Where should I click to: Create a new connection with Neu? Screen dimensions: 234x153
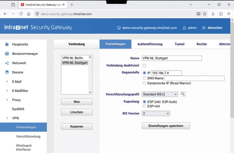77,102
